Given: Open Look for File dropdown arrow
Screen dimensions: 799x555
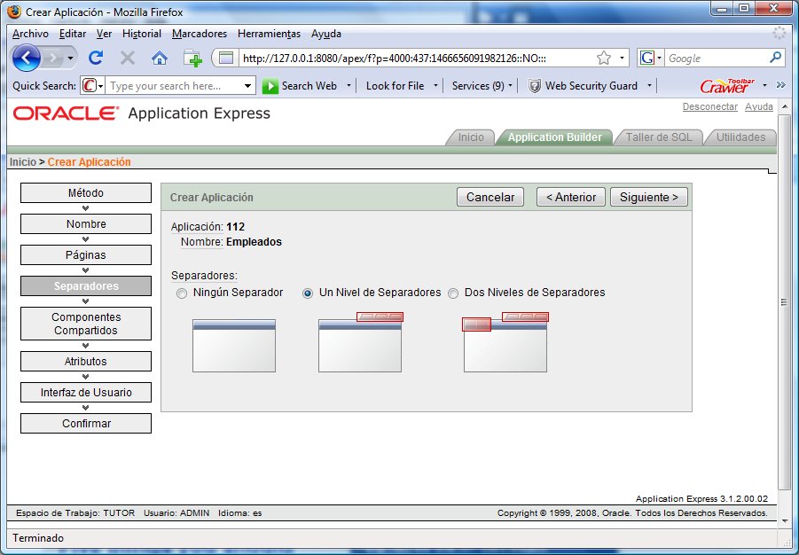Looking at the screenshot, I should (x=435, y=86).
